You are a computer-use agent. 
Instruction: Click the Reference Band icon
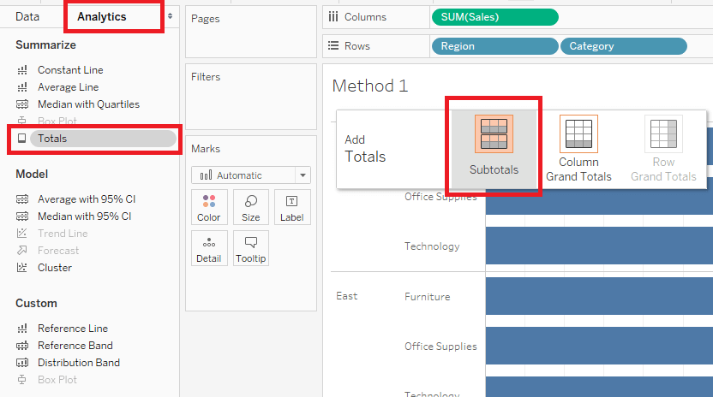(x=22, y=346)
